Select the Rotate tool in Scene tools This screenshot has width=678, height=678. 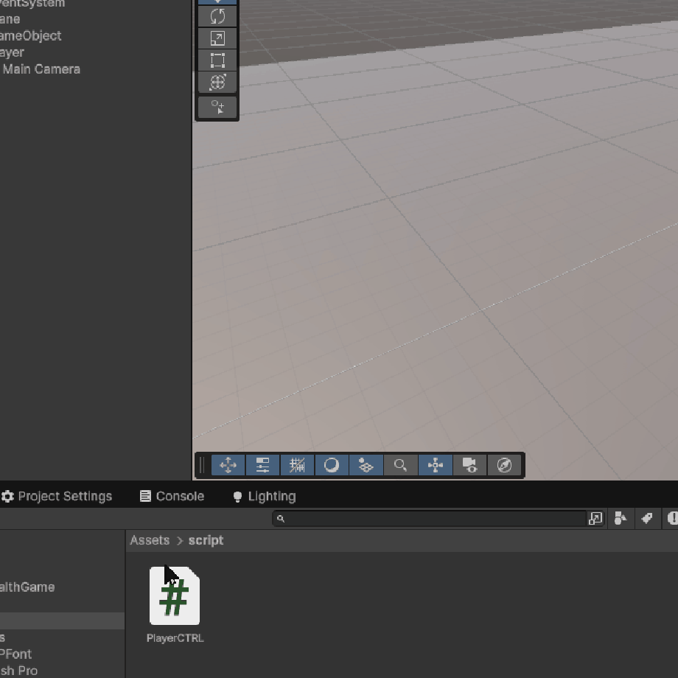pos(217,16)
